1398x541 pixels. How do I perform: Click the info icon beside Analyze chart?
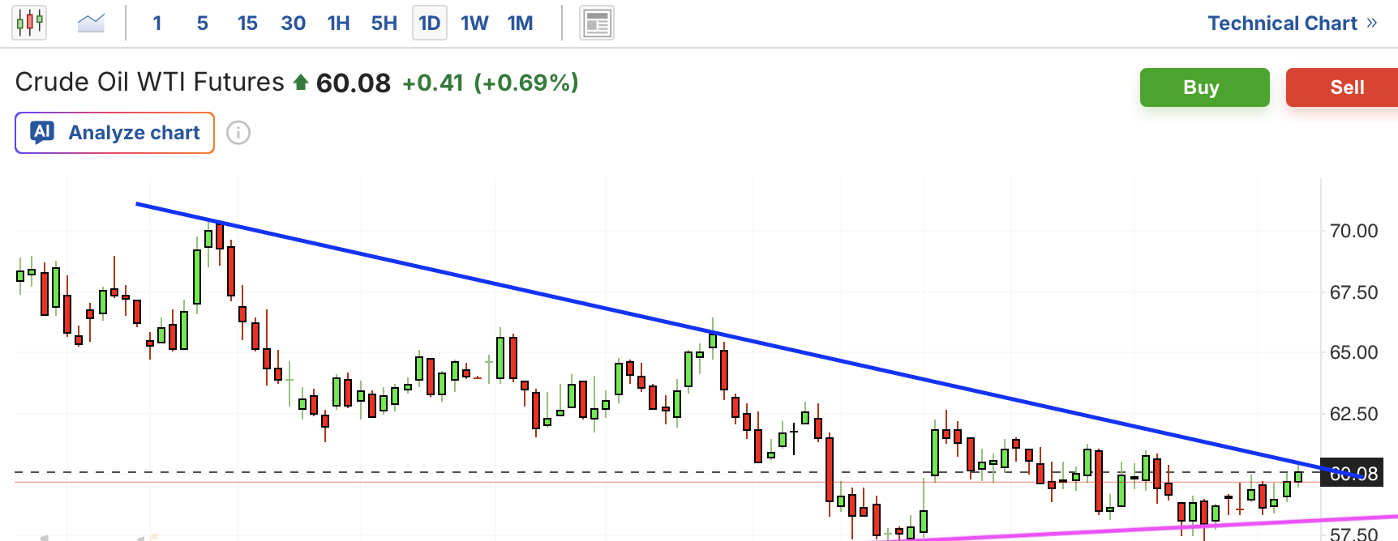tap(238, 133)
